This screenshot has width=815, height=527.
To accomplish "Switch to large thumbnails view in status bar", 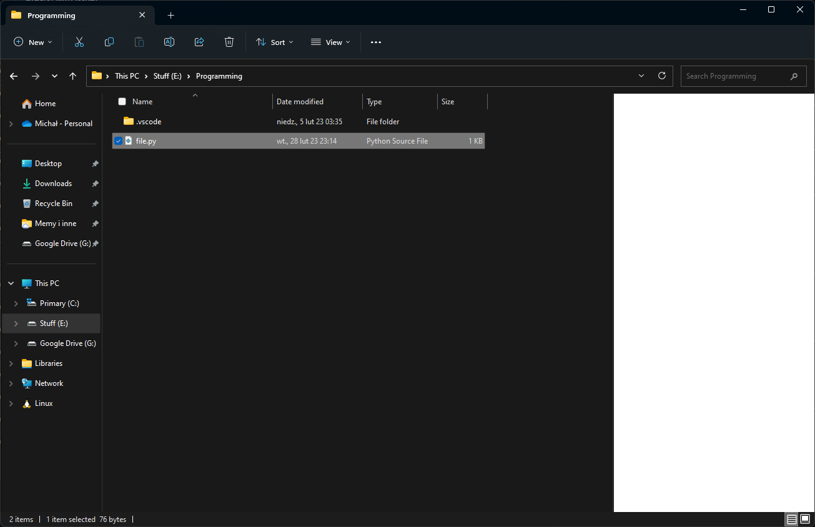I will pos(804,519).
